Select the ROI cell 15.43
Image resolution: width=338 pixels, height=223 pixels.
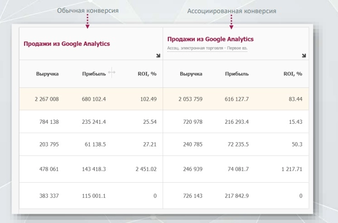[295, 122]
